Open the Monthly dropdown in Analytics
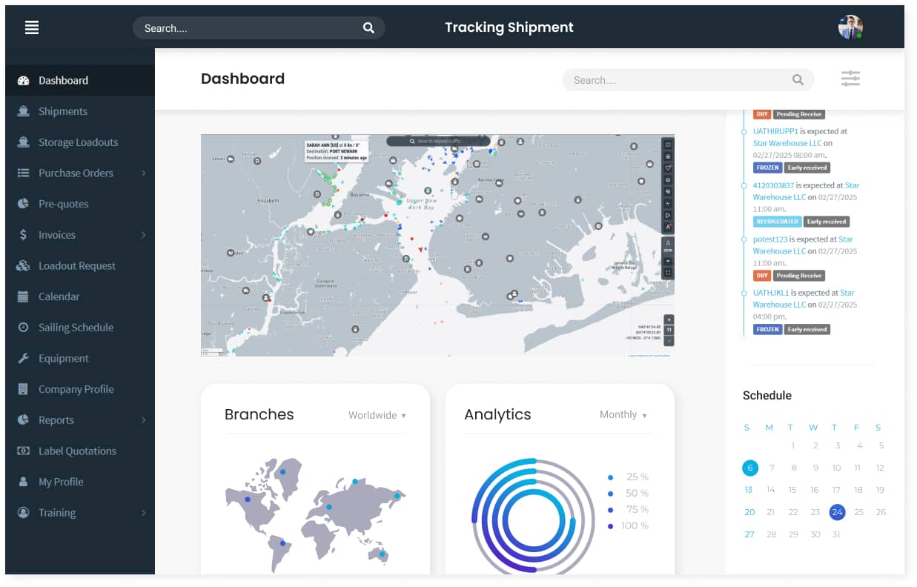 623,415
